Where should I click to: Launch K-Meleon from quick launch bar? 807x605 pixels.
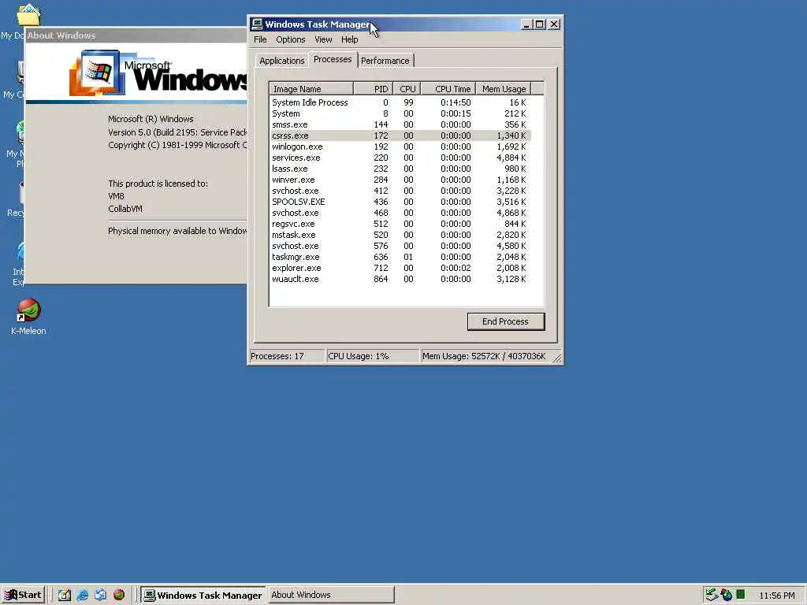(x=119, y=595)
